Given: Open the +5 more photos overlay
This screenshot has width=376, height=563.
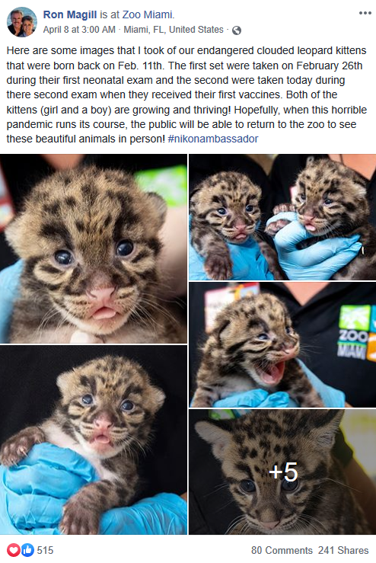Looking at the screenshot, I should (x=282, y=472).
